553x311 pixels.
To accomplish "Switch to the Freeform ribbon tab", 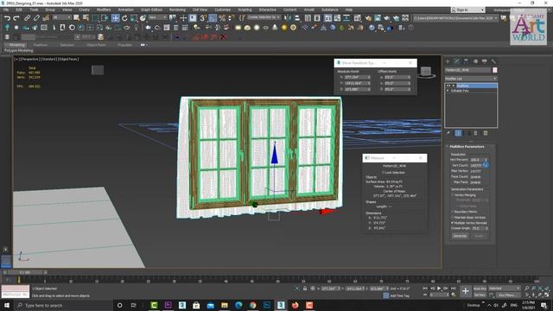I will coord(41,45).
